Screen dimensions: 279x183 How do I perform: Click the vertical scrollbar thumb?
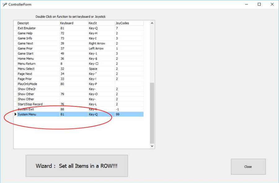[x=152, y=113]
